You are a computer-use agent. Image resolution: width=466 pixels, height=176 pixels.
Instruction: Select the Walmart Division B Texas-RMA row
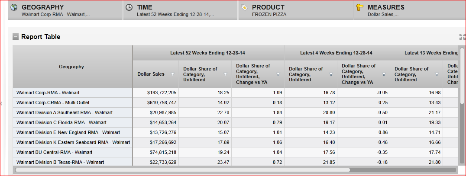[60, 162]
